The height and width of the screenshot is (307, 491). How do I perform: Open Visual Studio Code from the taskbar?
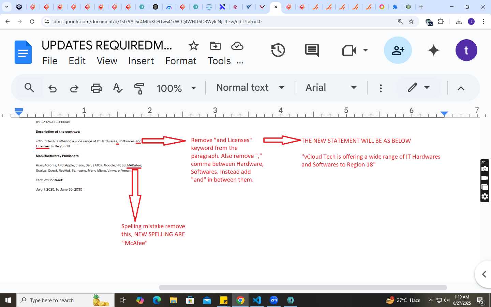(257, 300)
